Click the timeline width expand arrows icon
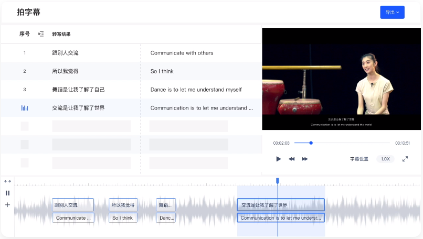Viewport: 423px width, 239px height. [7, 181]
